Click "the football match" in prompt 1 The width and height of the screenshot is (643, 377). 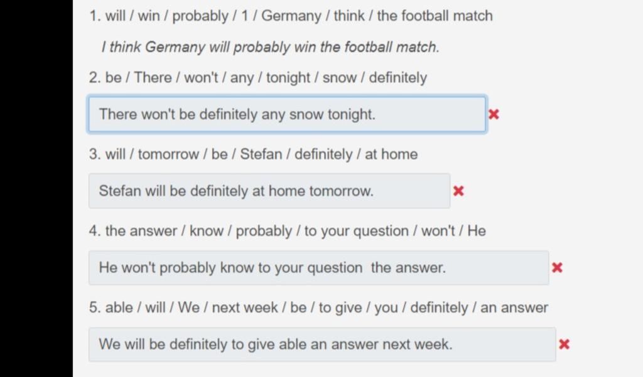[x=435, y=16]
